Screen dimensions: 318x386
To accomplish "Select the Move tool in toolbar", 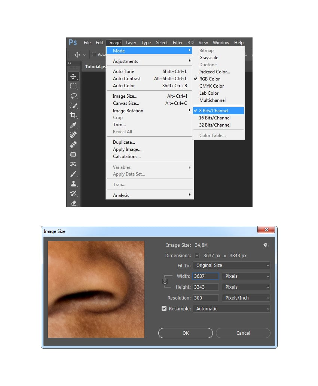I will 73,76.
